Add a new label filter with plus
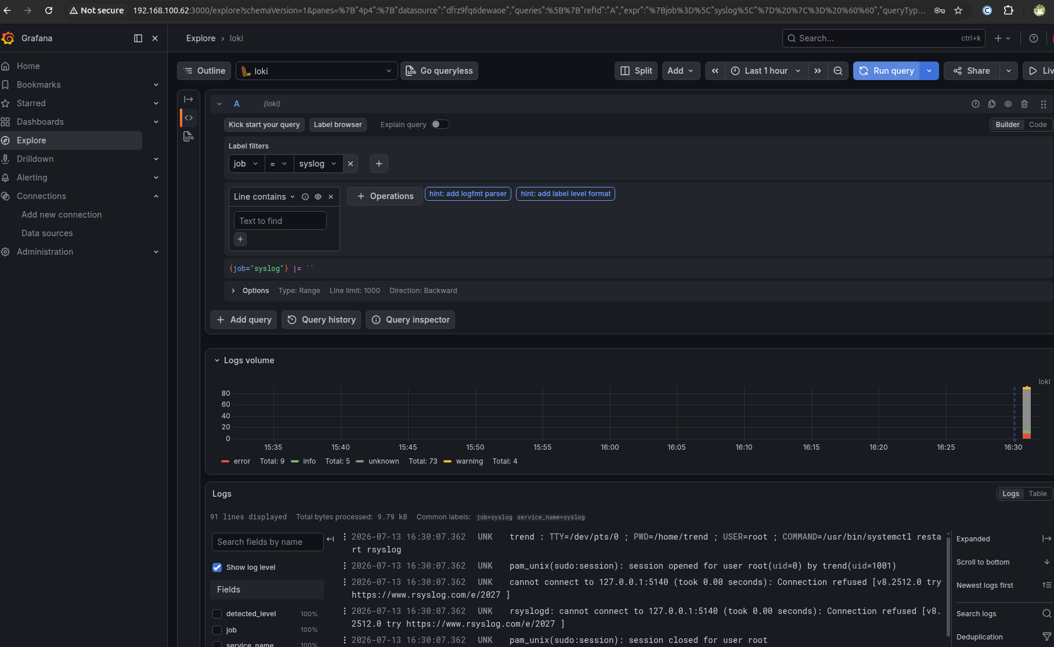This screenshot has width=1054, height=647. (379, 164)
